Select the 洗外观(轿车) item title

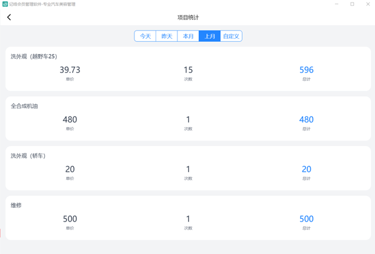pyautogui.click(x=28, y=156)
